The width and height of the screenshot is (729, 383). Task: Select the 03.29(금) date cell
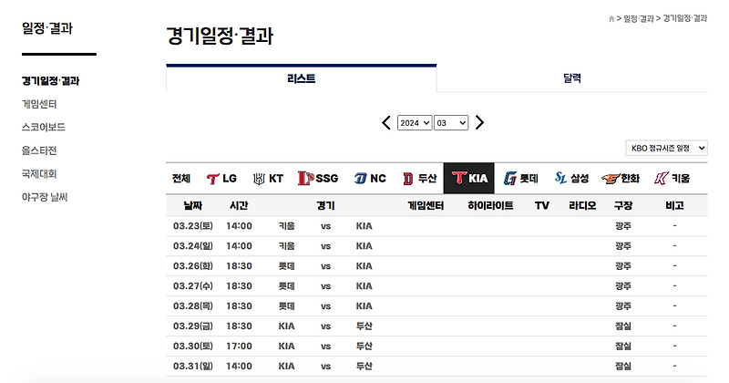point(193,326)
